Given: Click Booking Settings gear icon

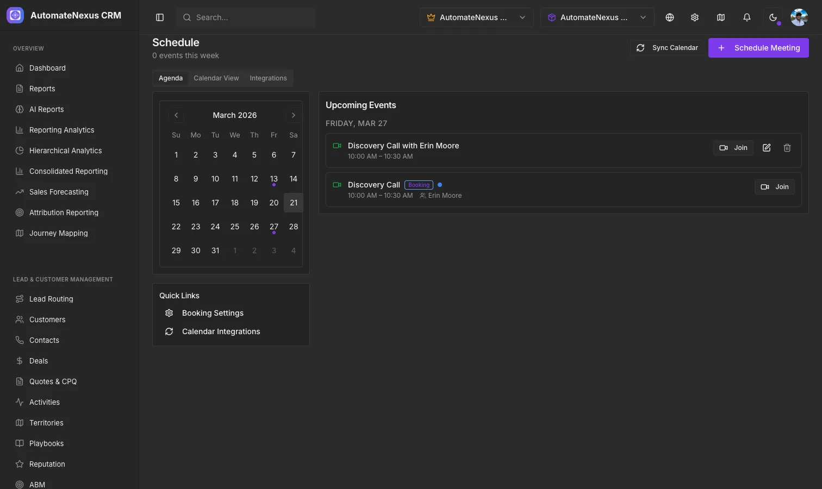Looking at the screenshot, I should click(169, 313).
